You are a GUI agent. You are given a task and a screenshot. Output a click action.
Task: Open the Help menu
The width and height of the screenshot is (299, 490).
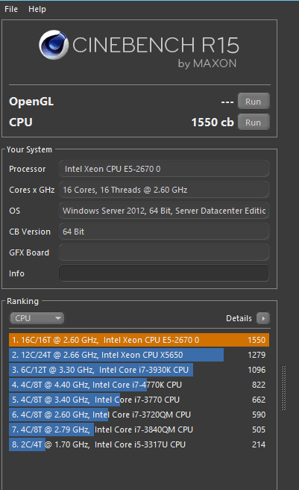37,9
